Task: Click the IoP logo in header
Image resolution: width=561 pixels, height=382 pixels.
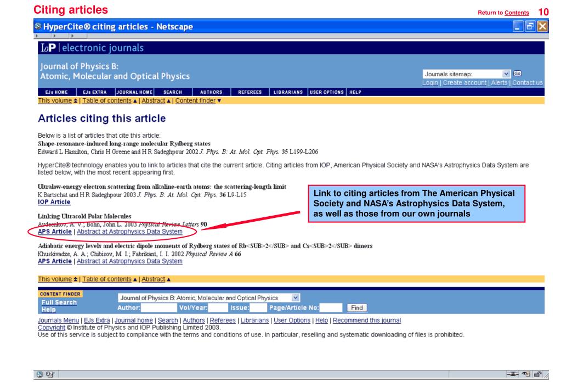Action: coord(48,48)
